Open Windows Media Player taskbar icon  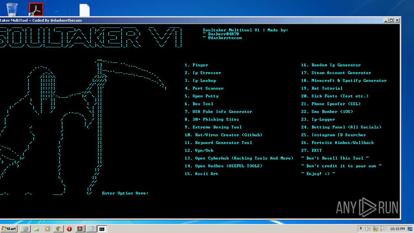coord(48,229)
